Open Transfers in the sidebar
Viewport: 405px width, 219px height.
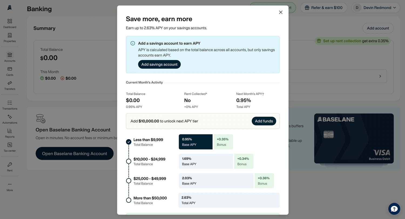pyautogui.click(x=10, y=85)
